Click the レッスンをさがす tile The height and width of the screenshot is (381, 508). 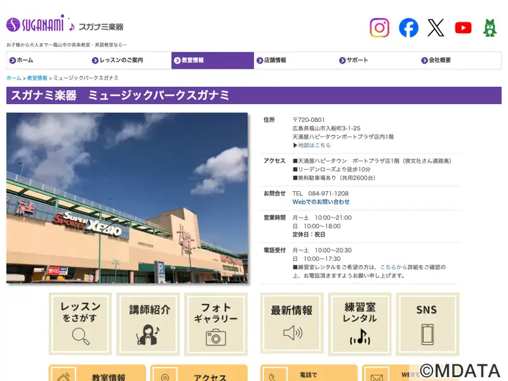coord(80,324)
